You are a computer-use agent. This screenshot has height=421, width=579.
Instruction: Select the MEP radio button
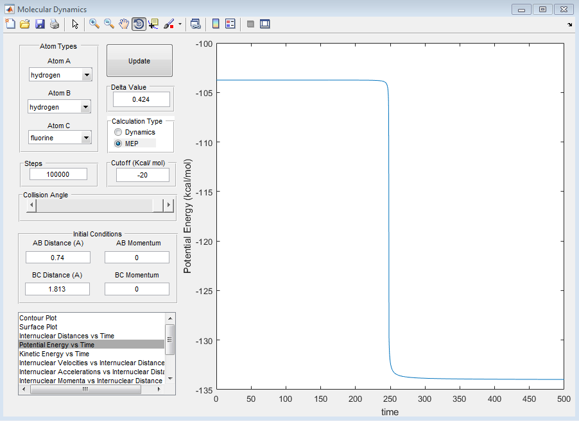118,144
